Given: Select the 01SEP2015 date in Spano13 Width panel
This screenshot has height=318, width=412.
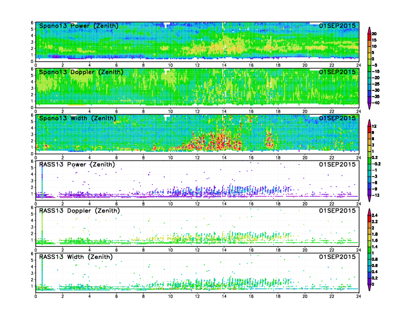Looking at the screenshot, I should (x=338, y=118).
